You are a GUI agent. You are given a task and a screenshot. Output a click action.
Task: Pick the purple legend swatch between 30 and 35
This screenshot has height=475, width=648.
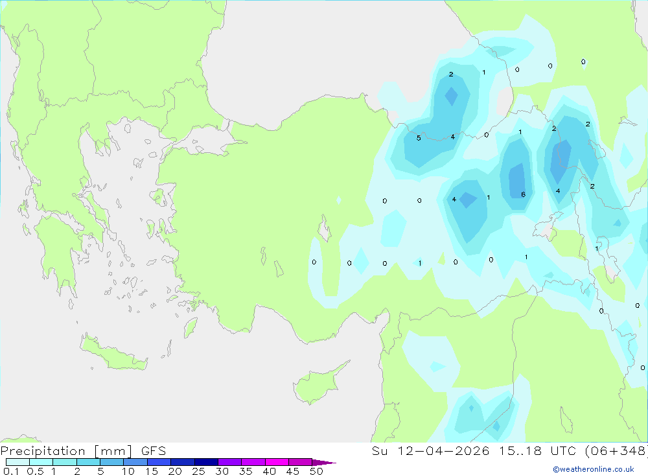[x=229, y=462]
